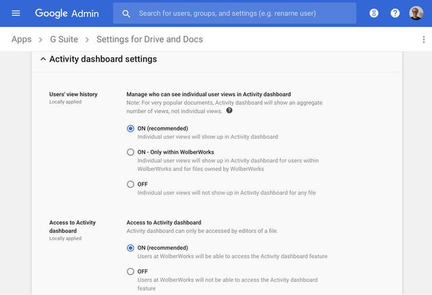
Task: Open the Help question mark icon
Action: click(395, 13)
